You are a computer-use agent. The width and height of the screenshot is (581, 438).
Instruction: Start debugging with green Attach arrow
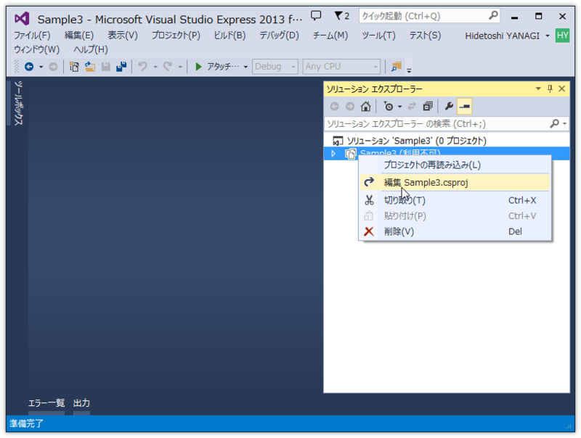(198, 67)
